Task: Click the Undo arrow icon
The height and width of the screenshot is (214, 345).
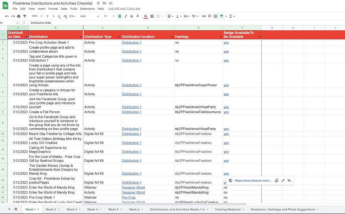Action: pos(7,16)
